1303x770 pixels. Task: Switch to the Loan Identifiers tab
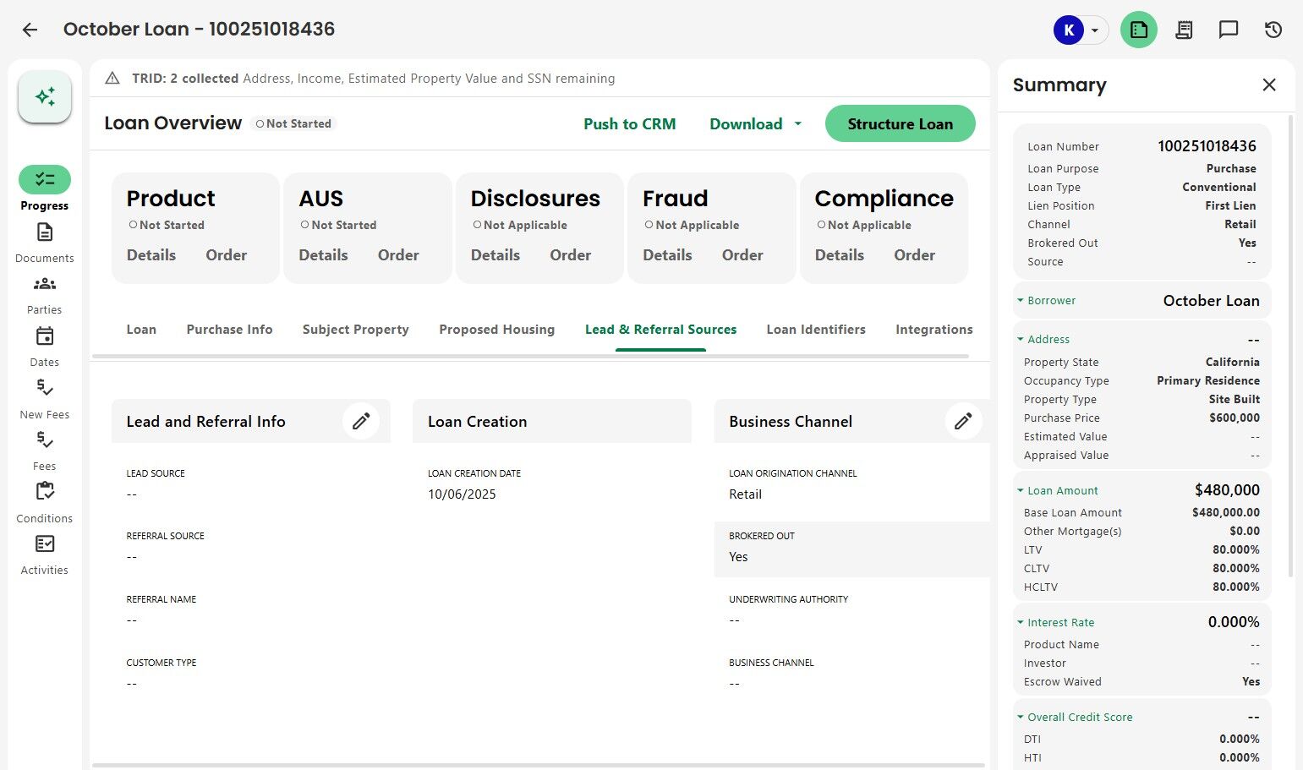coord(816,330)
